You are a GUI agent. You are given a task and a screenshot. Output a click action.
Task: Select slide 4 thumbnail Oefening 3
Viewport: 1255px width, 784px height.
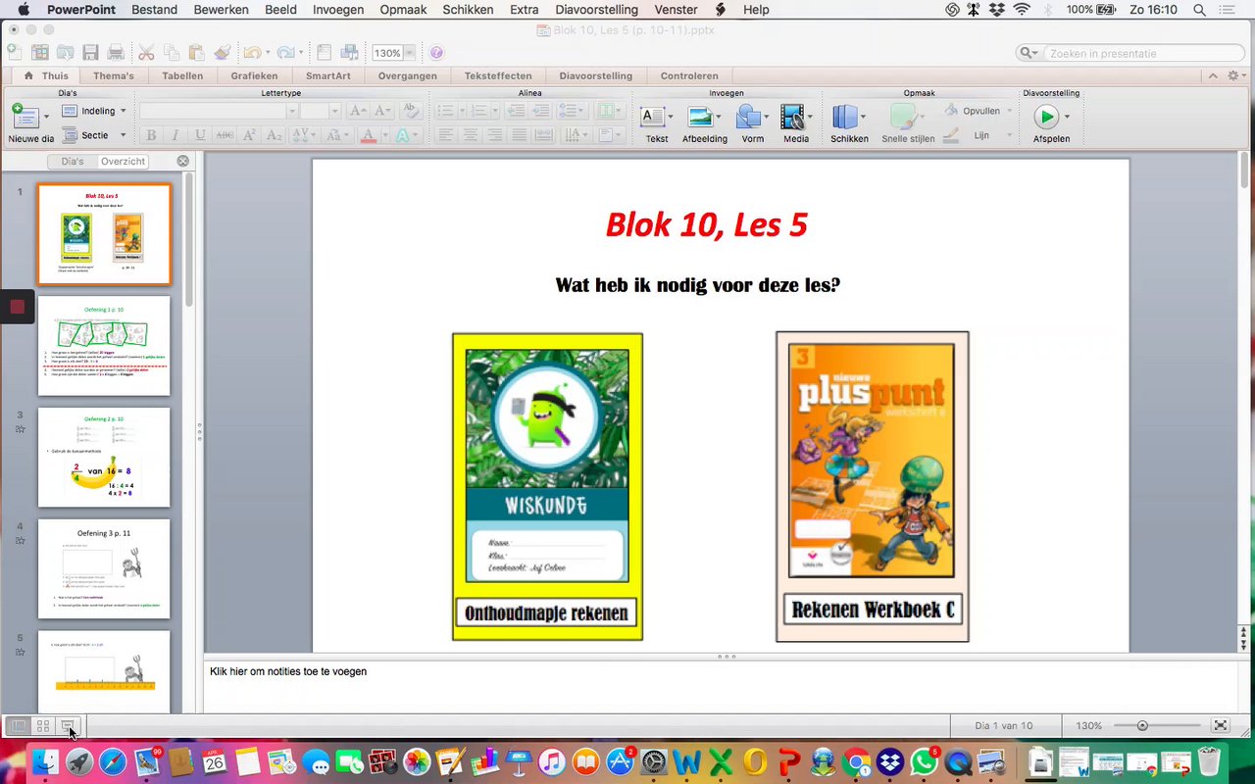[x=104, y=569]
